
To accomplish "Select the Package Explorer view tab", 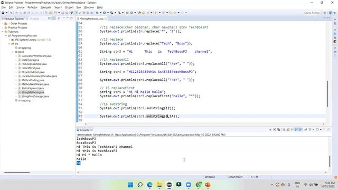I will point(14,19).
